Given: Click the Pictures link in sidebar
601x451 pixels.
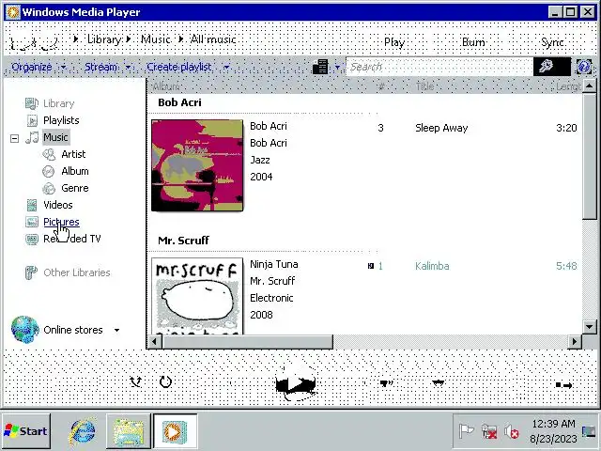Looking at the screenshot, I should pos(61,222).
